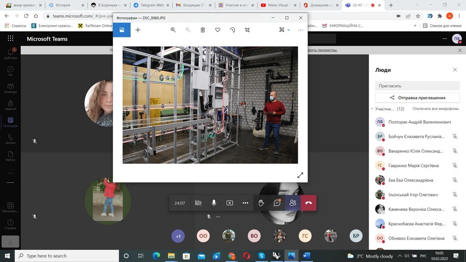Click the invite someone input field
466x262 pixels.
coord(417,86)
